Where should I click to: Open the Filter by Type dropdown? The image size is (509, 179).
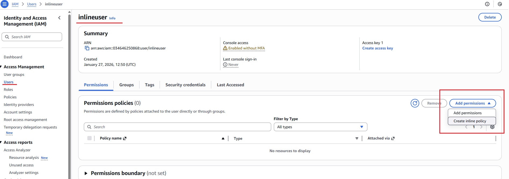(x=320, y=127)
